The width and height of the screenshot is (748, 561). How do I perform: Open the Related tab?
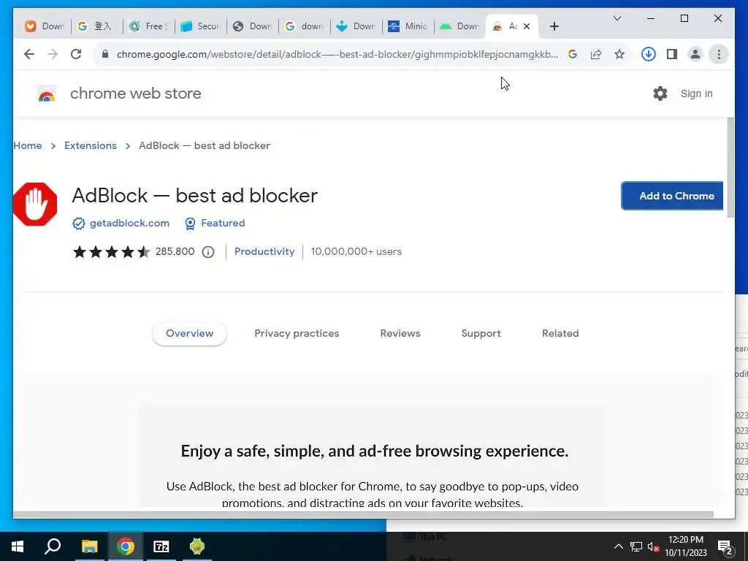click(x=560, y=333)
